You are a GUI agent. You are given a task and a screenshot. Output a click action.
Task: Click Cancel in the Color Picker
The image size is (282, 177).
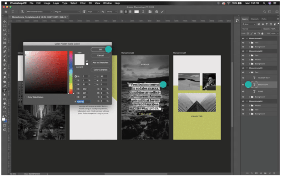[x=101, y=56]
